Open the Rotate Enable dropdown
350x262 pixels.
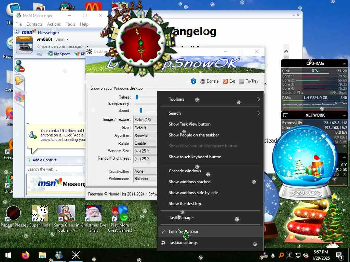(145, 143)
